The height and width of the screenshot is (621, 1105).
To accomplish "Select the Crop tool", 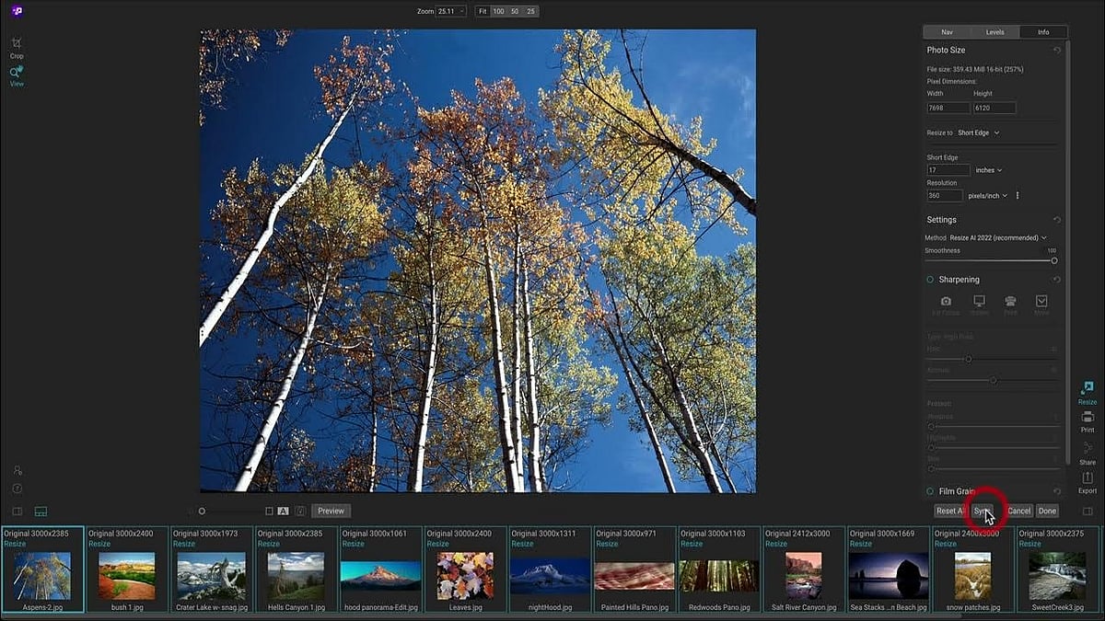I will tap(17, 46).
